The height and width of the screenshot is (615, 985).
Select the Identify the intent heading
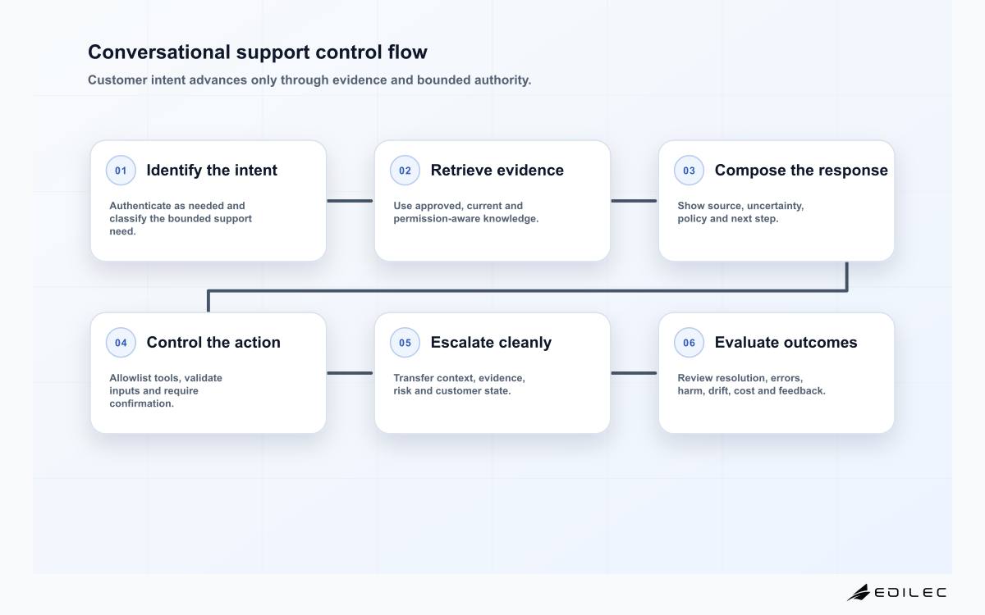click(212, 171)
